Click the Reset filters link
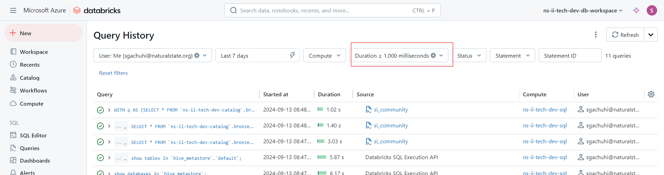Screen dimensions: 664x175 pos(113,73)
